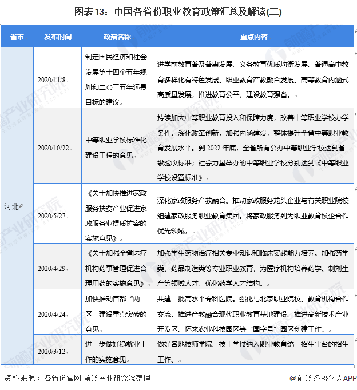357x390 pixels.
Task: Click the 前瞻经济学人APP logo icon
Action: pyautogui.click(x=292, y=379)
